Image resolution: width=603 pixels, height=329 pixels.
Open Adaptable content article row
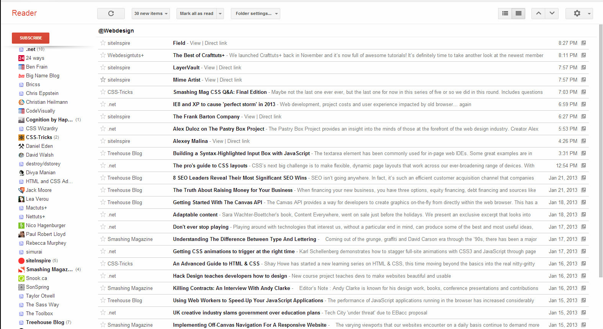[343, 214]
